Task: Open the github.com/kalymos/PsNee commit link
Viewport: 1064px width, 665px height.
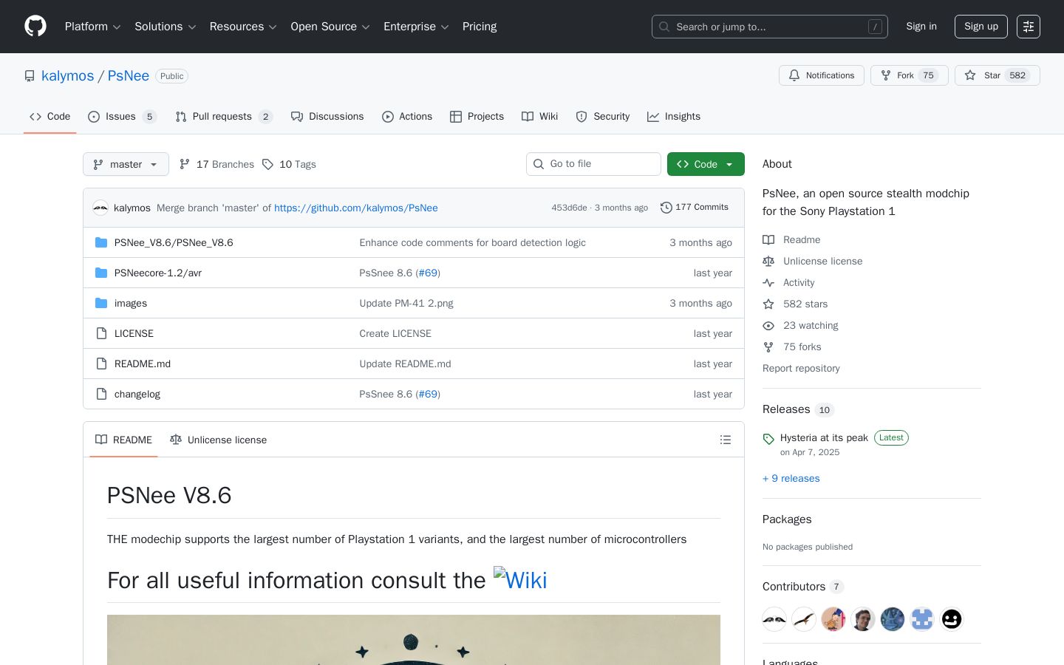Action: 356,208
